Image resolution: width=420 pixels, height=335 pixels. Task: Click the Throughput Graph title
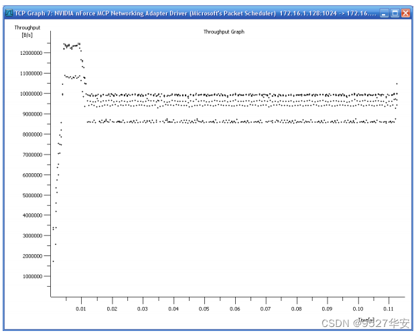(x=224, y=31)
